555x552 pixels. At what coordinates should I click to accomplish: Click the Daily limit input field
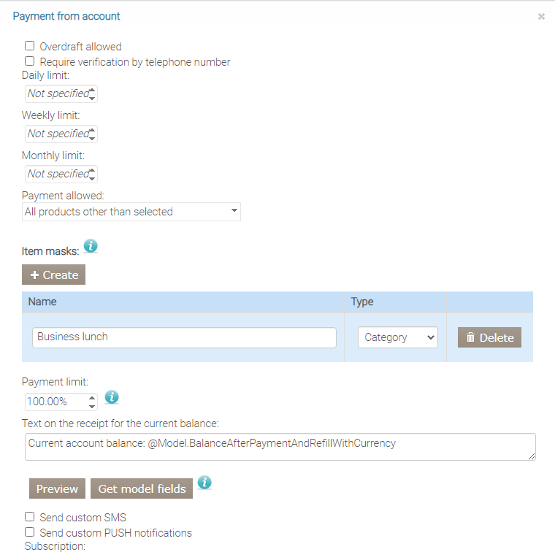(x=56, y=93)
